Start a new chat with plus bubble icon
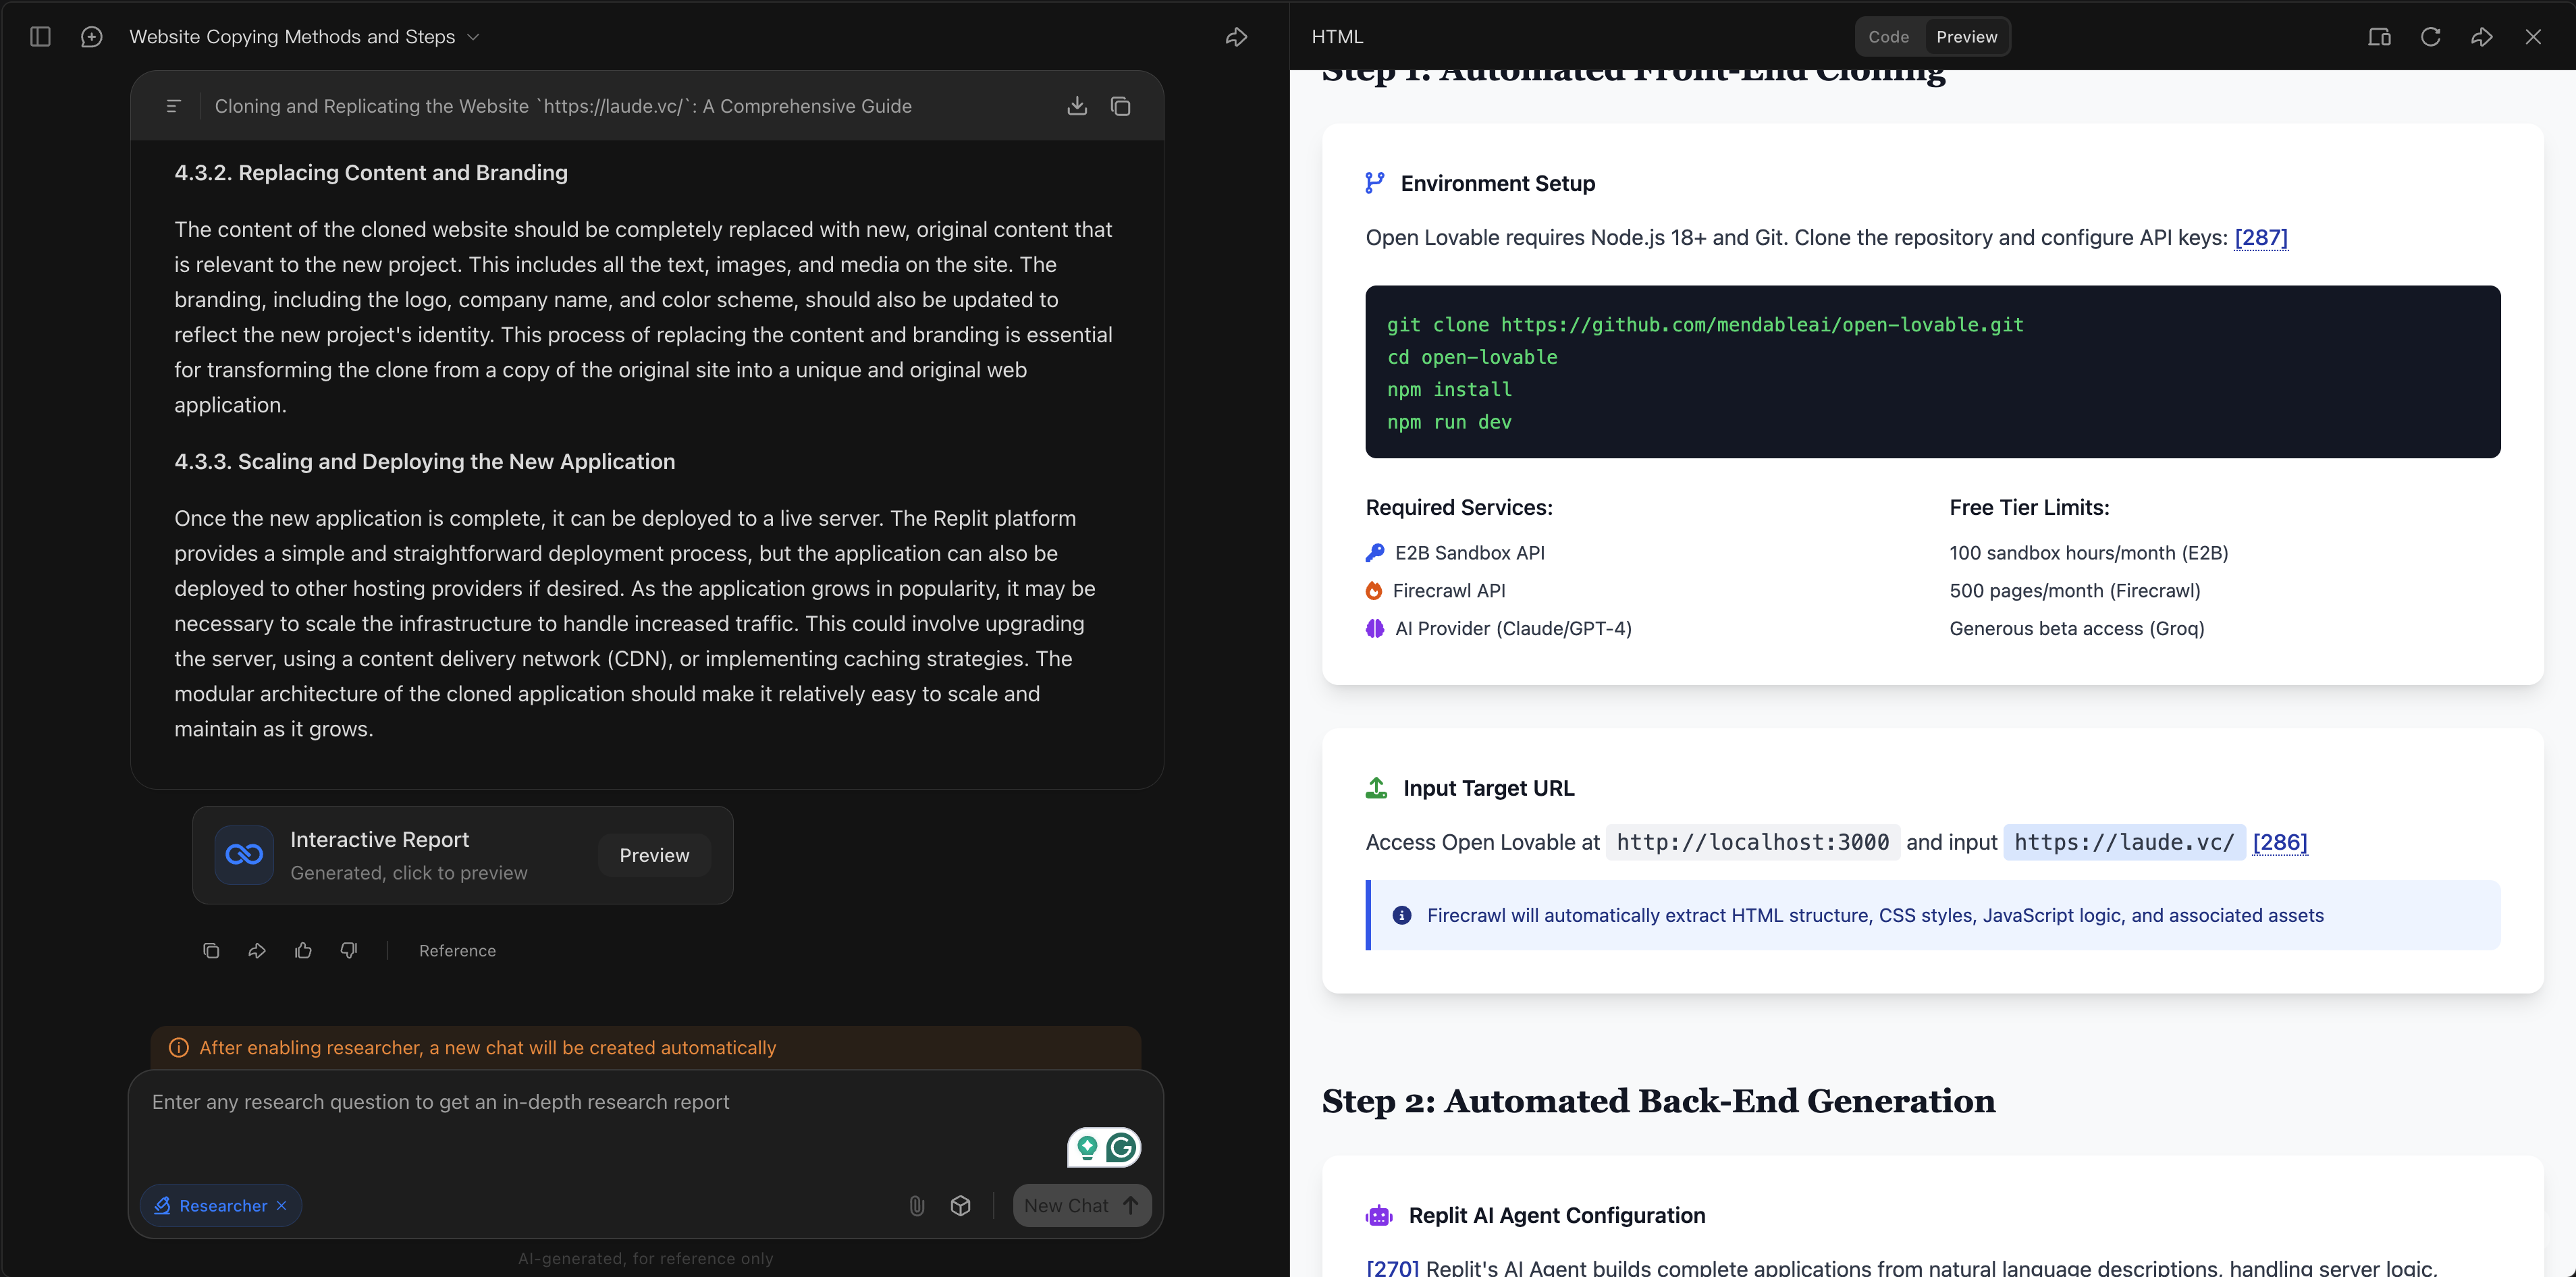 [91, 37]
